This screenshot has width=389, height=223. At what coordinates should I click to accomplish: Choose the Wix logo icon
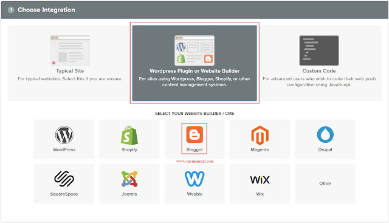(260, 180)
